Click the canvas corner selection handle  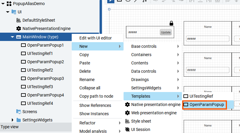pos(109,9)
